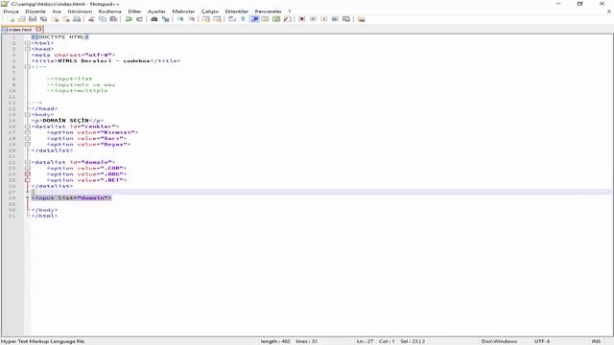Click fold marker beside option ".COM"
614x345 pixels.
click(x=28, y=169)
